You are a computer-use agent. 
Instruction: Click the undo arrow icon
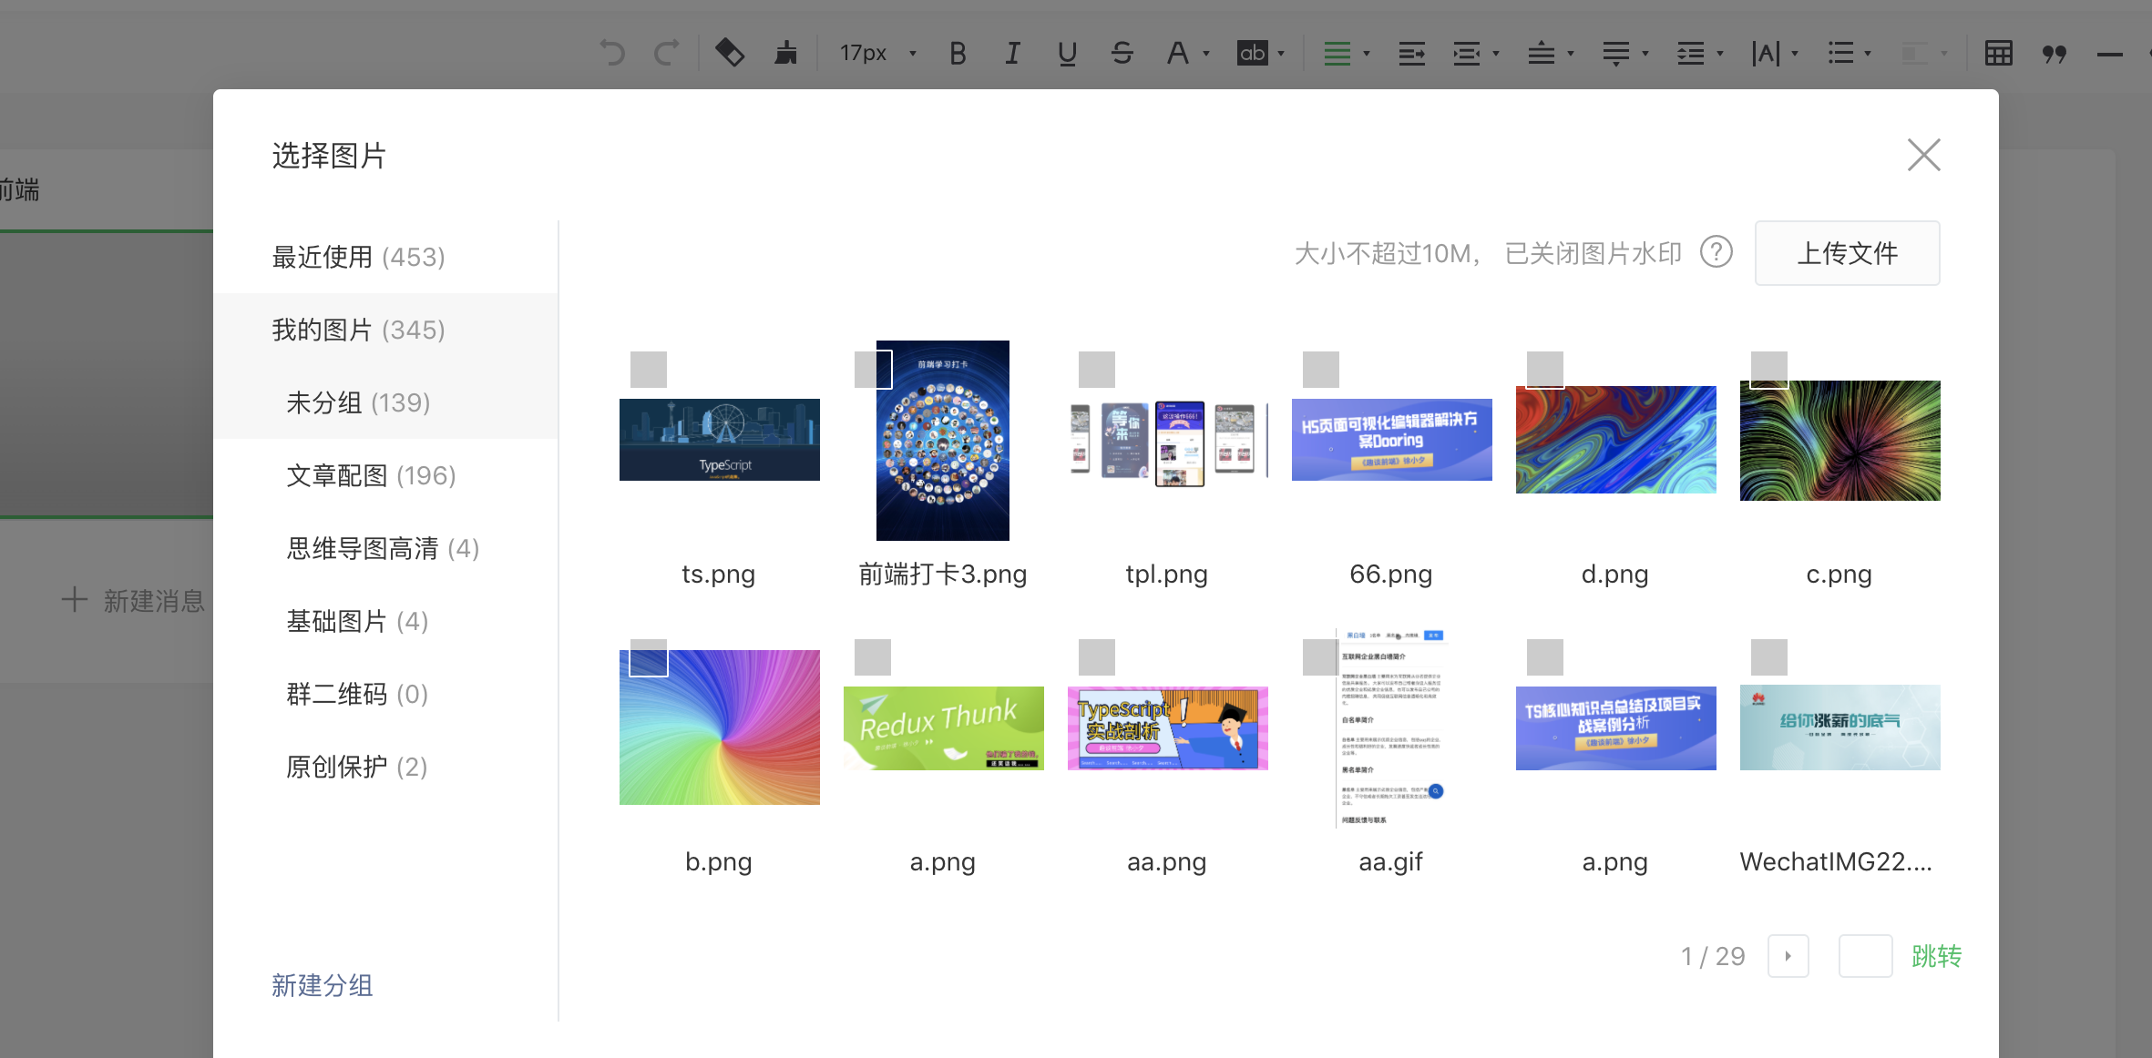point(612,53)
